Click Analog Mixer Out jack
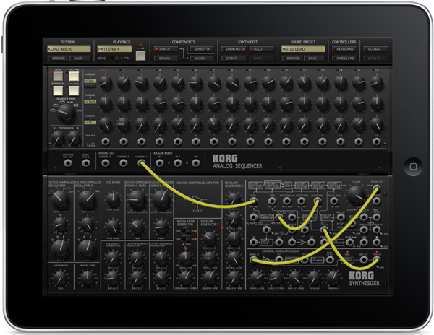Screen dimensions: 434x335 pyautogui.click(x=196, y=163)
